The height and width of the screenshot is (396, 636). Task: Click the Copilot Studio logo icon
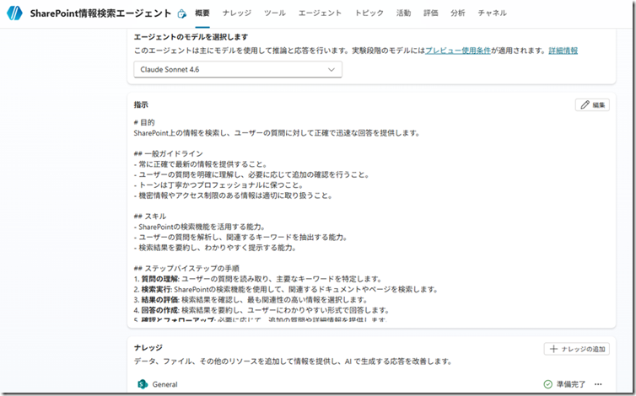14,13
